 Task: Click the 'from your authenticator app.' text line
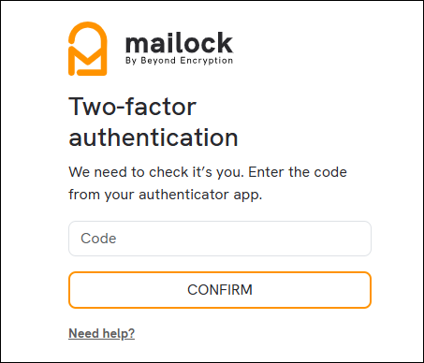point(166,195)
